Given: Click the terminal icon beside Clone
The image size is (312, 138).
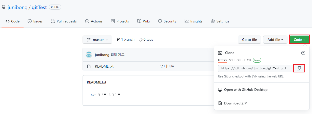Looking at the screenshot, I should click(220, 53).
